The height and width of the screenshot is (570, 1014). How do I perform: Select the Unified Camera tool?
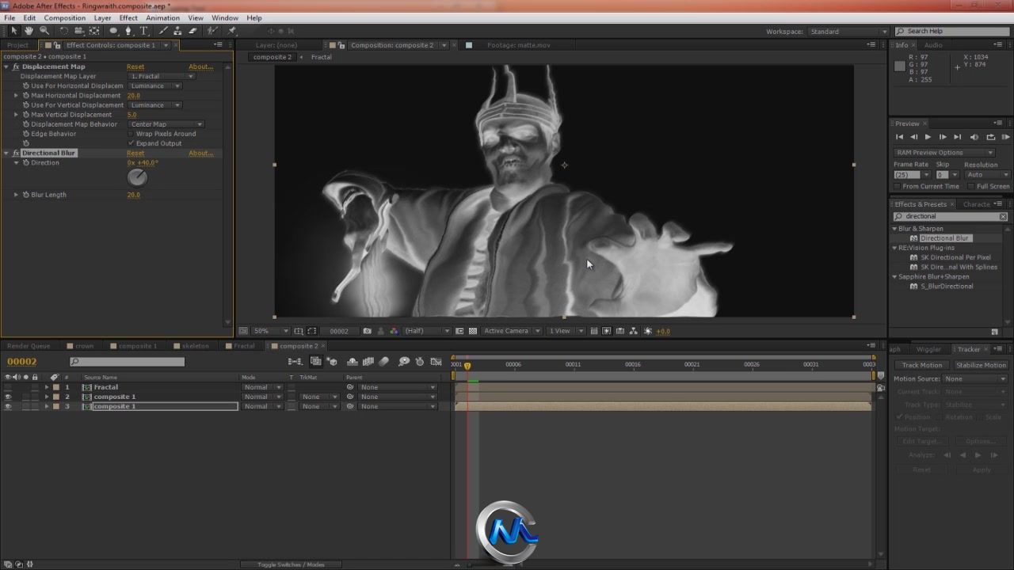(78, 31)
